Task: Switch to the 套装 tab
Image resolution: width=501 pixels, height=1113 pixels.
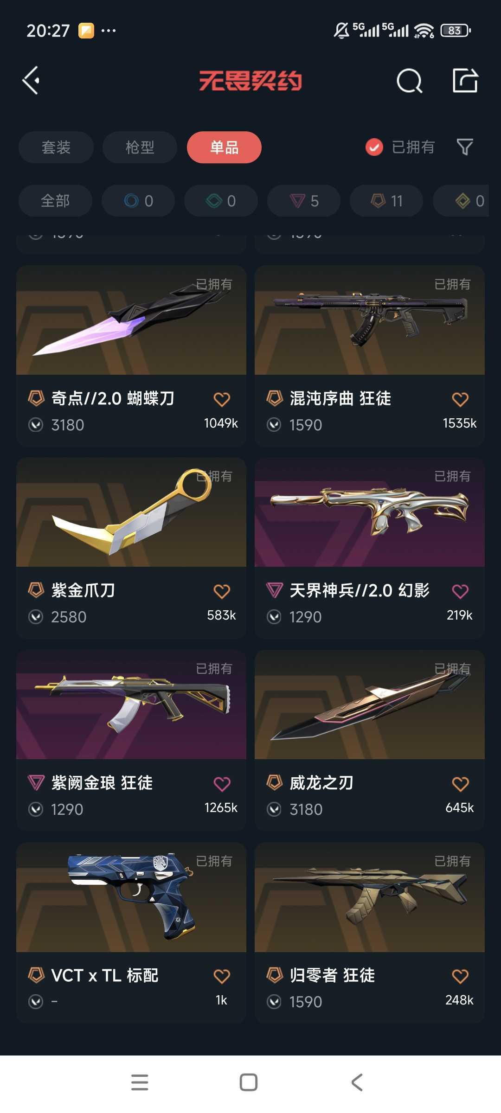Action: (56, 147)
